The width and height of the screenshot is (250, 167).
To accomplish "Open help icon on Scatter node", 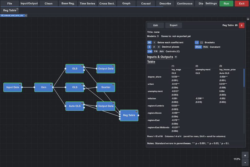I will point(113,84).
